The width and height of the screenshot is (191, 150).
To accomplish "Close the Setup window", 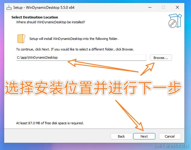I will [177, 8].
